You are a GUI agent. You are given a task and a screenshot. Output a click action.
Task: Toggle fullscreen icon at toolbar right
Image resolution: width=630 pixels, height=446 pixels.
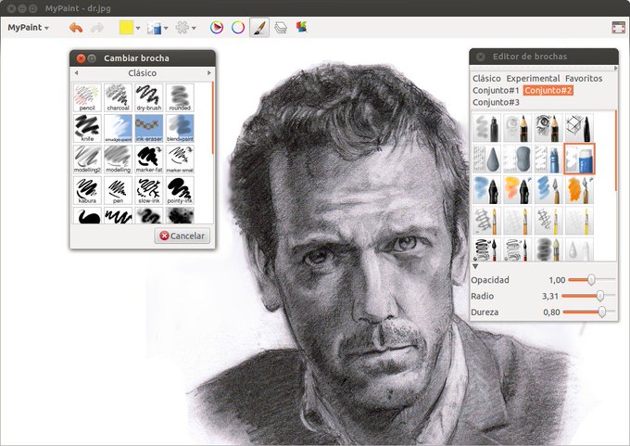(618, 27)
